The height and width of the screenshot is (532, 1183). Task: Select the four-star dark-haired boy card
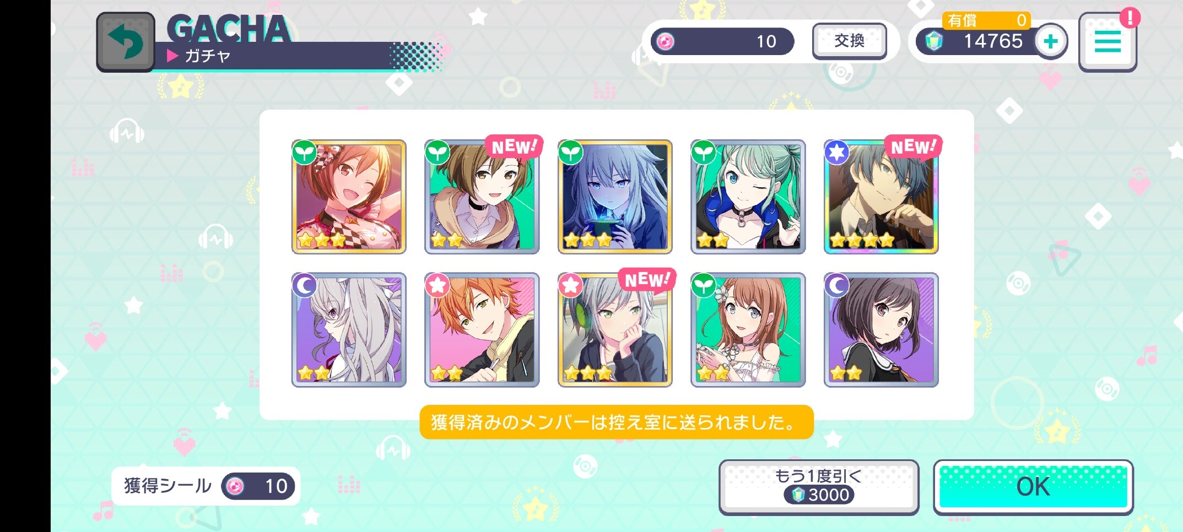pyautogui.click(x=881, y=197)
